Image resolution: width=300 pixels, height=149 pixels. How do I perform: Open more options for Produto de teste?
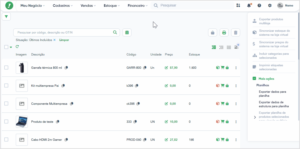coord(236,121)
